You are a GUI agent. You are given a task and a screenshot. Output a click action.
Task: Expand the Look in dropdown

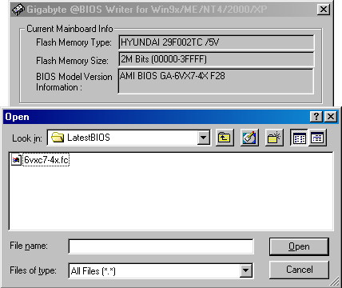click(203, 138)
